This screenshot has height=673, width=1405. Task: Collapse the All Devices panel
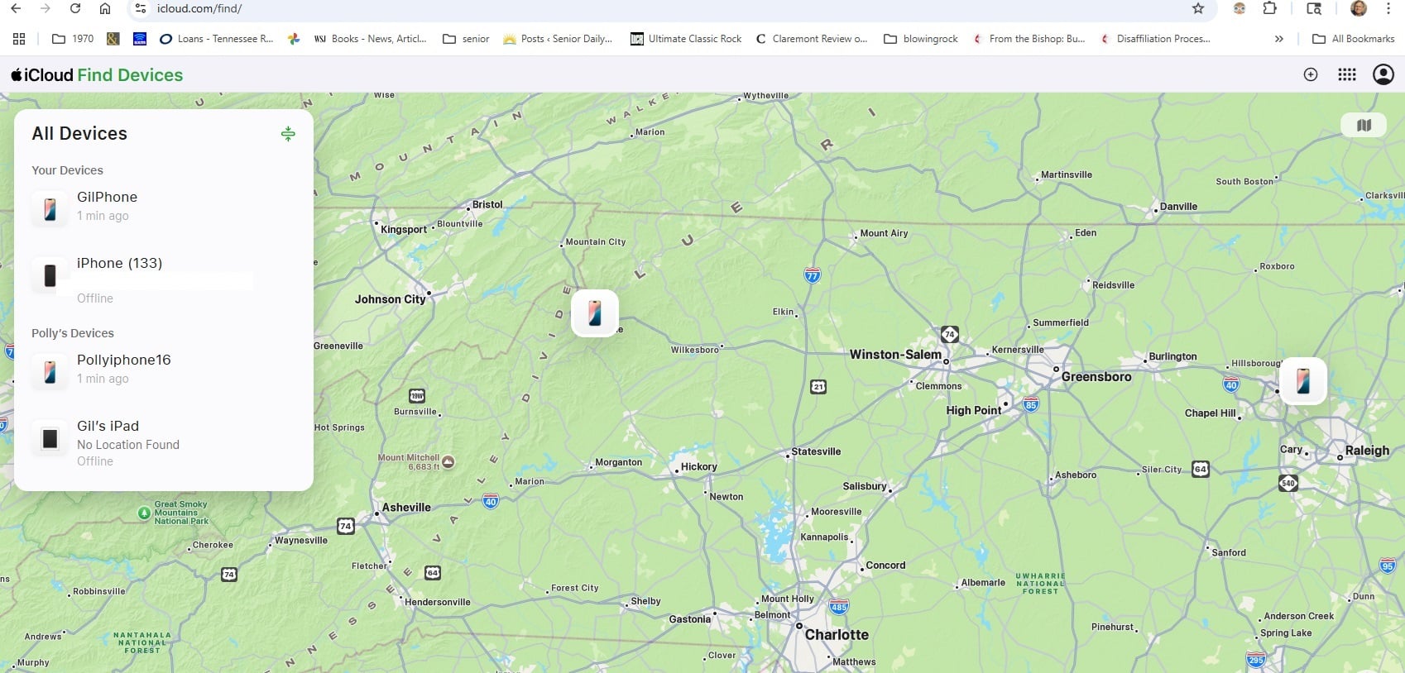(x=288, y=134)
